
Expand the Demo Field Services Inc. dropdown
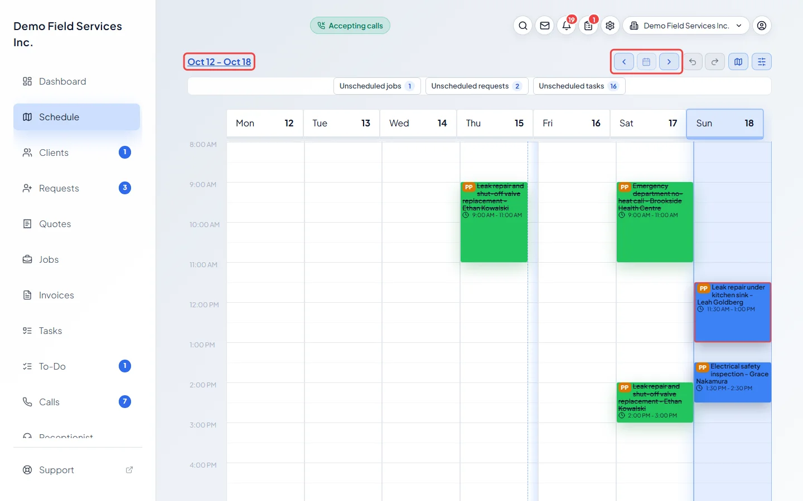point(686,26)
